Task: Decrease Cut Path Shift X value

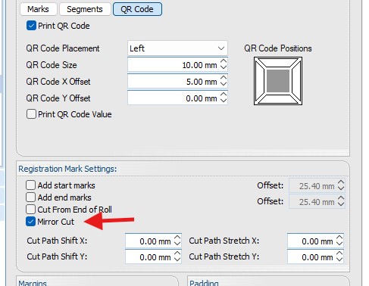Action: [x=177, y=244]
